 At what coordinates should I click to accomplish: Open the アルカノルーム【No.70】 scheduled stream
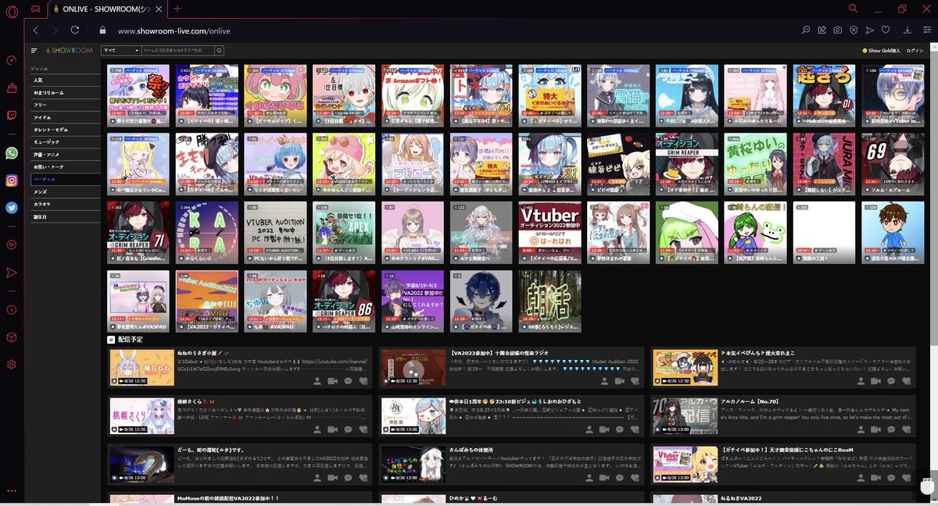point(782,416)
